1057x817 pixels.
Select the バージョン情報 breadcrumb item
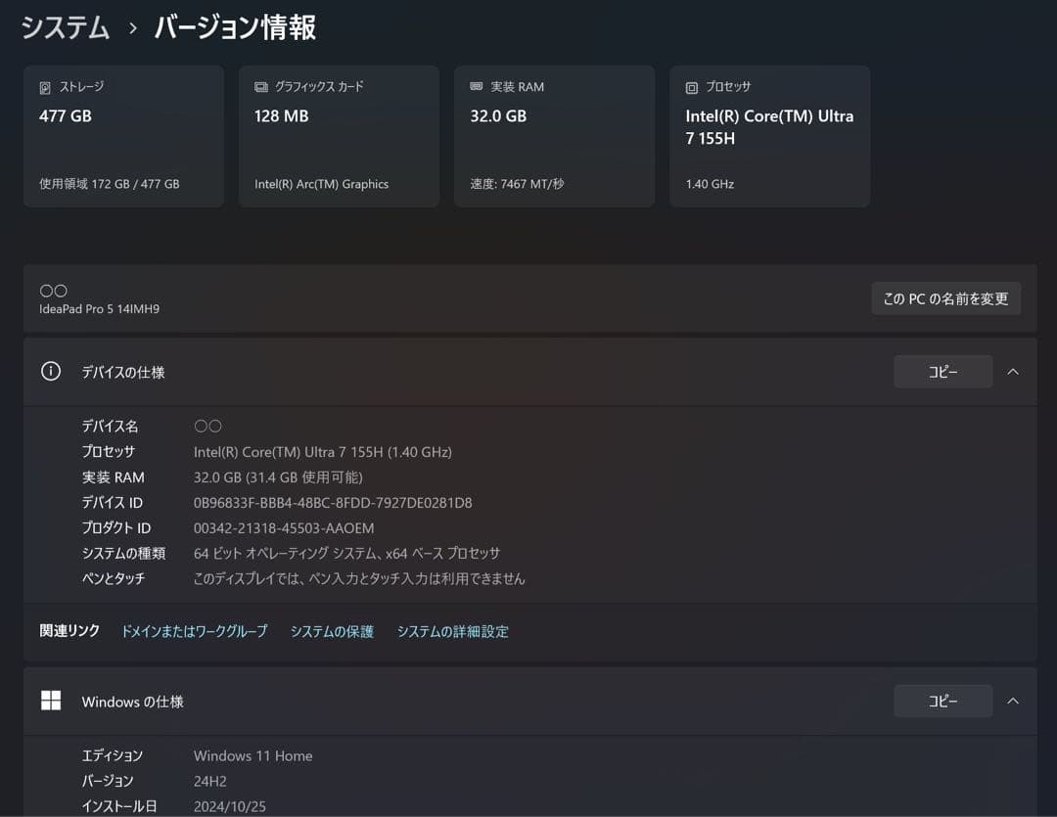pyautogui.click(x=233, y=28)
